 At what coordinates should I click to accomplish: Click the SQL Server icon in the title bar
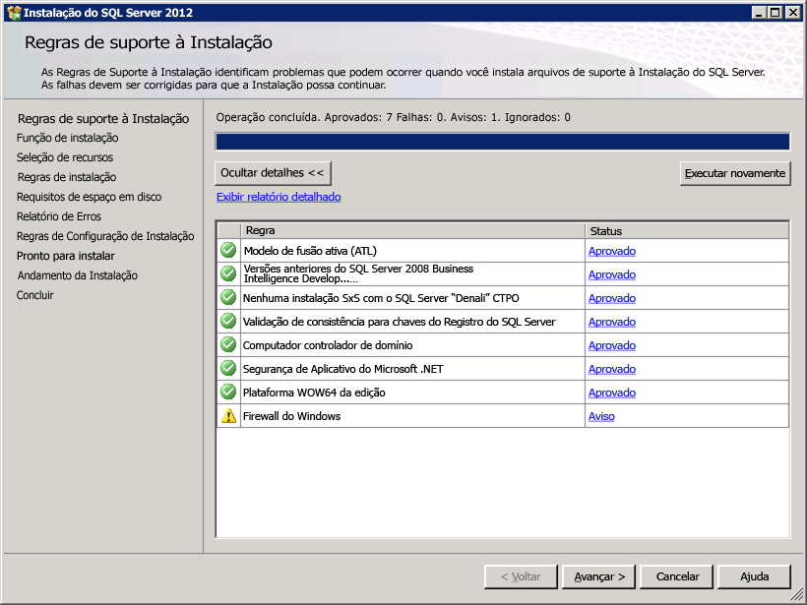coord(14,12)
